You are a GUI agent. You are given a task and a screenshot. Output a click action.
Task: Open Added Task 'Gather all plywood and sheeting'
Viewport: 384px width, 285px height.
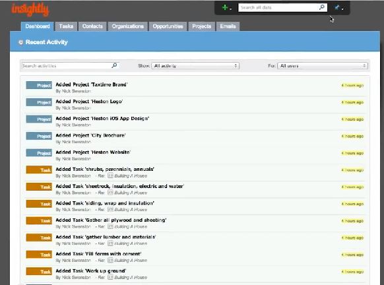(x=111, y=220)
